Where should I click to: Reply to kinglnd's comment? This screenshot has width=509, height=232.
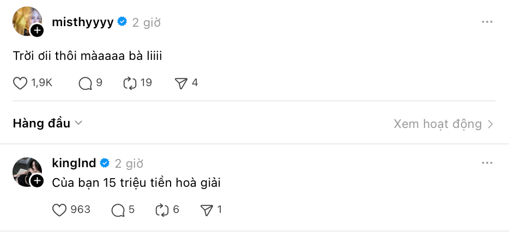click(118, 210)
